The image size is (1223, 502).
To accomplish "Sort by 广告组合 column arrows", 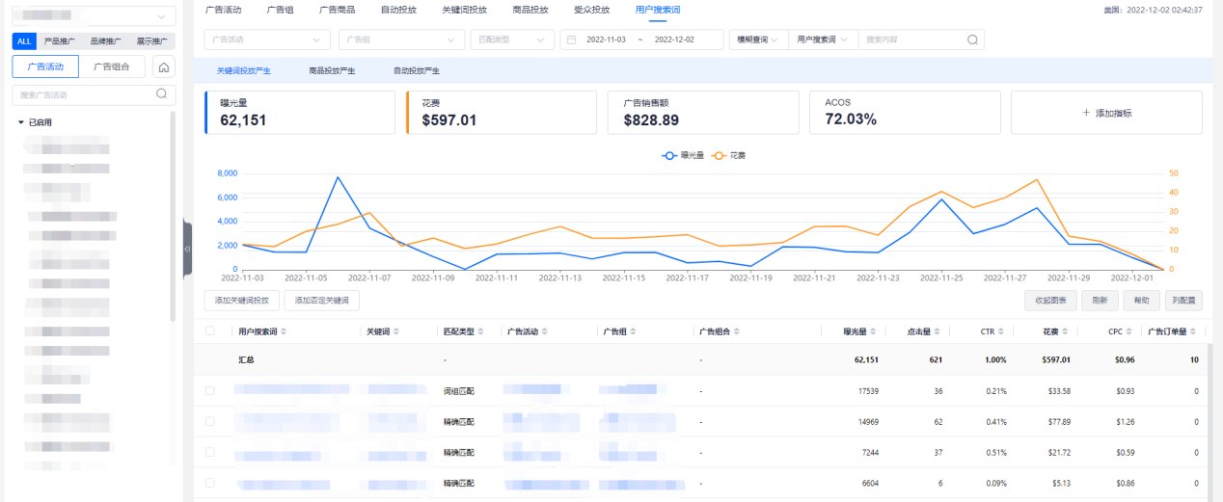I will coord(736,331).
